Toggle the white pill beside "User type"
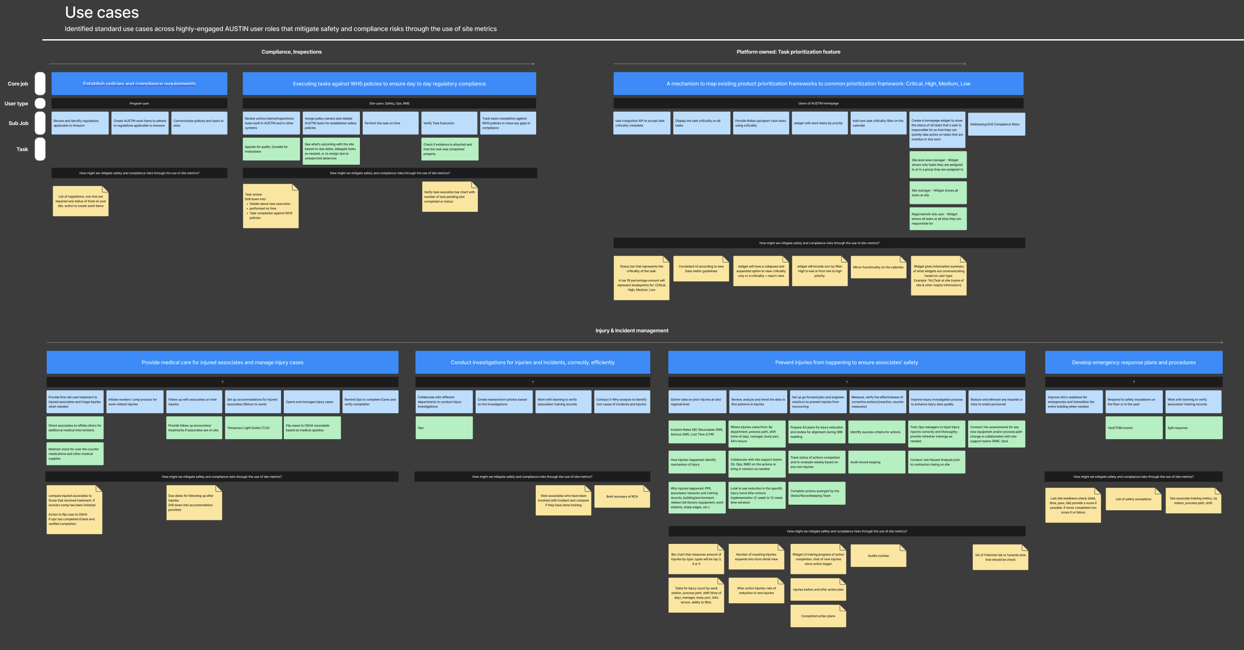Viewport: 1244px width, 650px height. coord(40,103)
